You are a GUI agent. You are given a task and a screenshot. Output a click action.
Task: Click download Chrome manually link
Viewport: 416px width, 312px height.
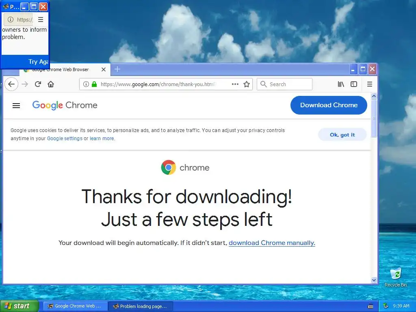pyautogui.click(x=272, y=243)
